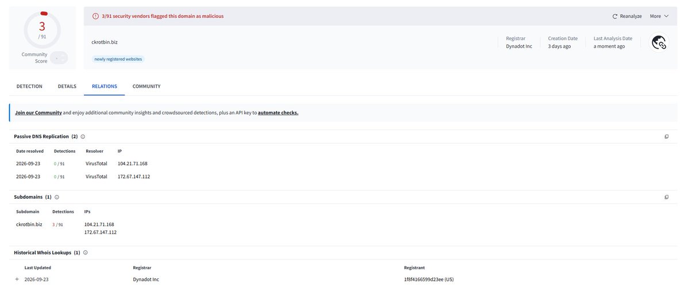
Task: Click the Historical Whois Lookups (1) heading
Action: click(47, 253)
